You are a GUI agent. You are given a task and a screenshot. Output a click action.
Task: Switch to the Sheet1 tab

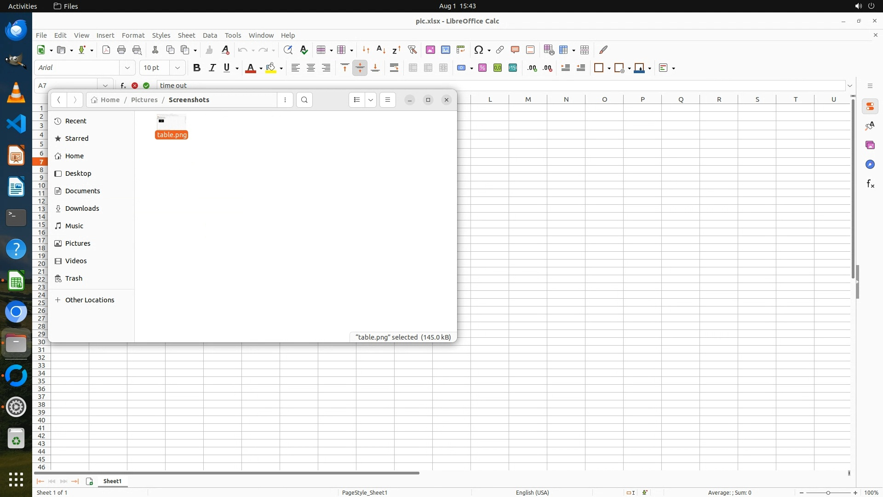click(112, 481)
